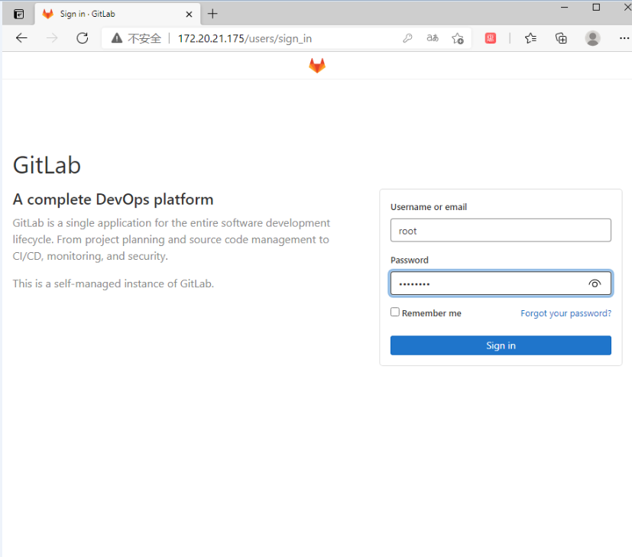Viewport: 632px width, 557px height.
Task: Minimize the browser window
Action: click(564, 7)
